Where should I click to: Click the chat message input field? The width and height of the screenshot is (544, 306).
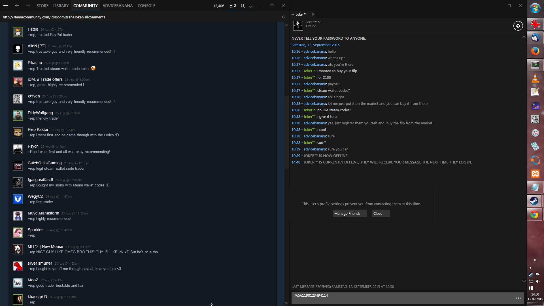point(402,298)
